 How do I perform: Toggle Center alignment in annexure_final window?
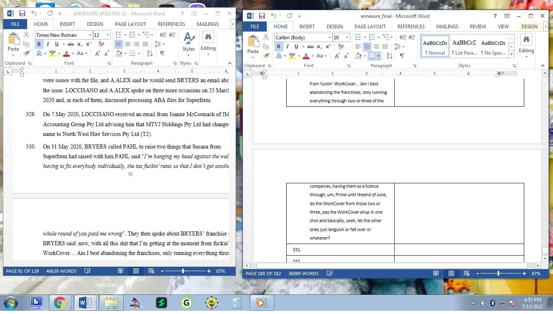click(367, 47)
